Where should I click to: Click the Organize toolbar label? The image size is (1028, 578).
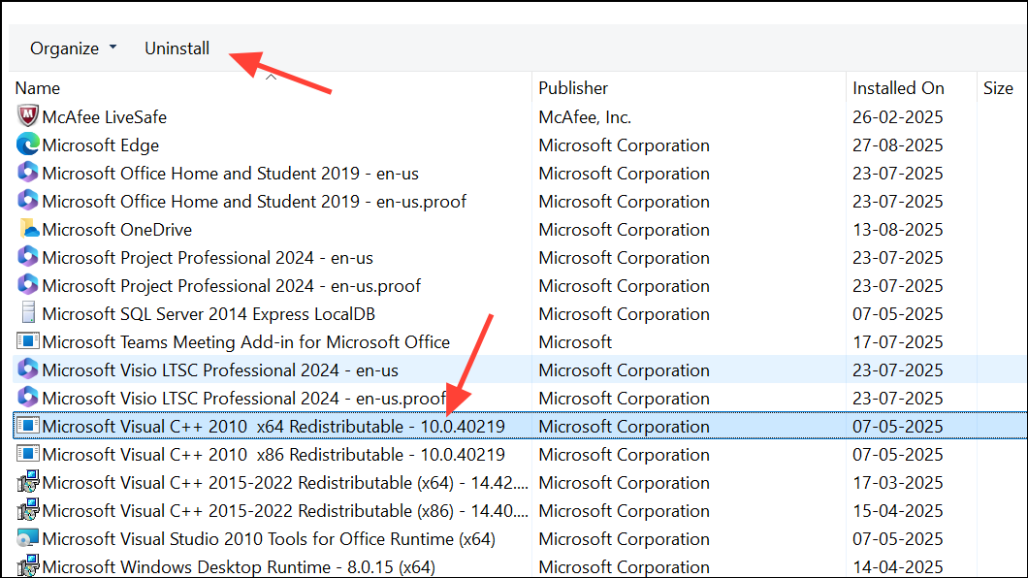pyautogui.click(x=64, y=48)
